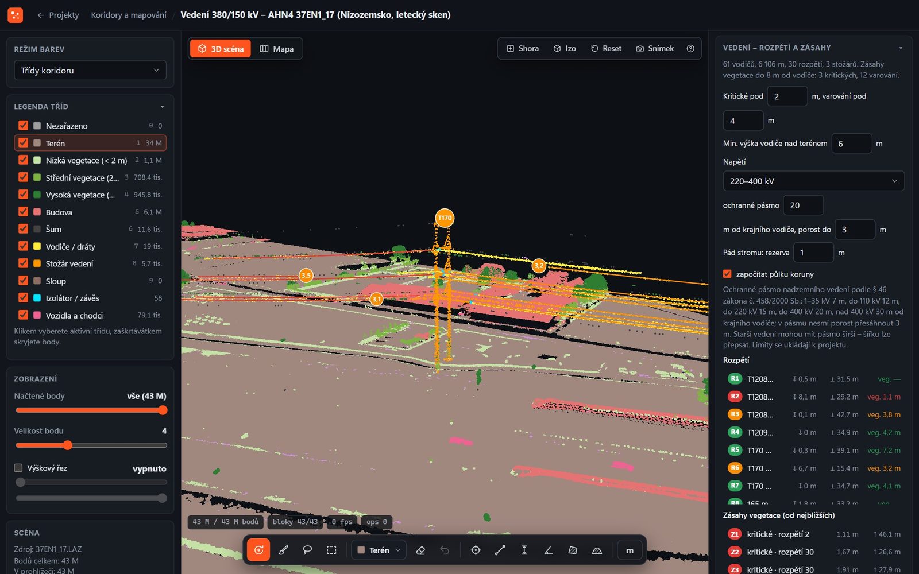The width and height of the screenshot is (919, 574).
Task: Open the Třídy koridoru color mode dropdown
Action: pos(90,70)
